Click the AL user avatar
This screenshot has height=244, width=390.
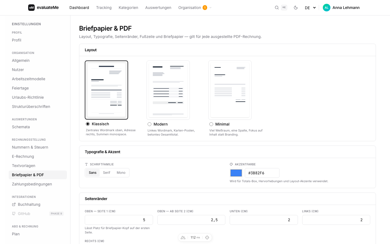pyautogui.click(x=327, y=8)
